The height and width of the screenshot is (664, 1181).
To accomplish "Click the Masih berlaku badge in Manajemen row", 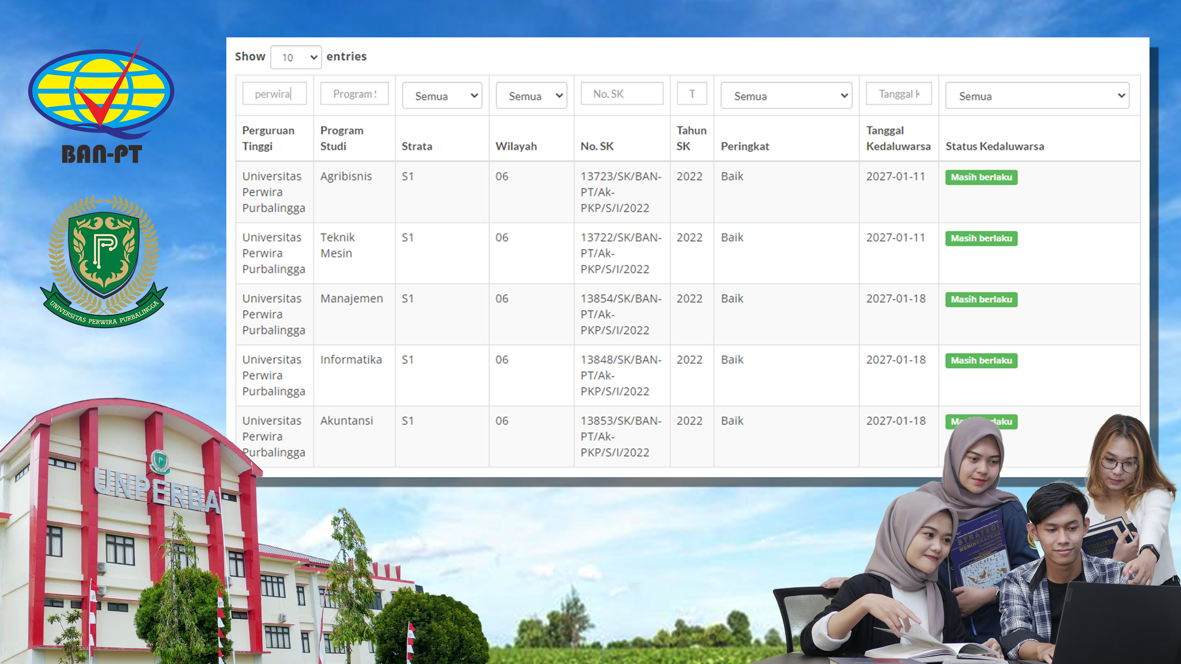I will pyautogui.click(x=981, y=299).
